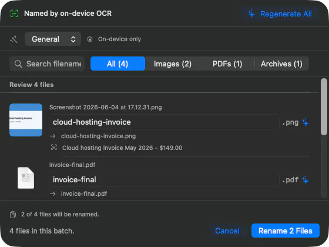Click the Named by on-device OCR title
The height and width of the screenshot is (247, 329).
pyautogui.click(x=68, y=14)
